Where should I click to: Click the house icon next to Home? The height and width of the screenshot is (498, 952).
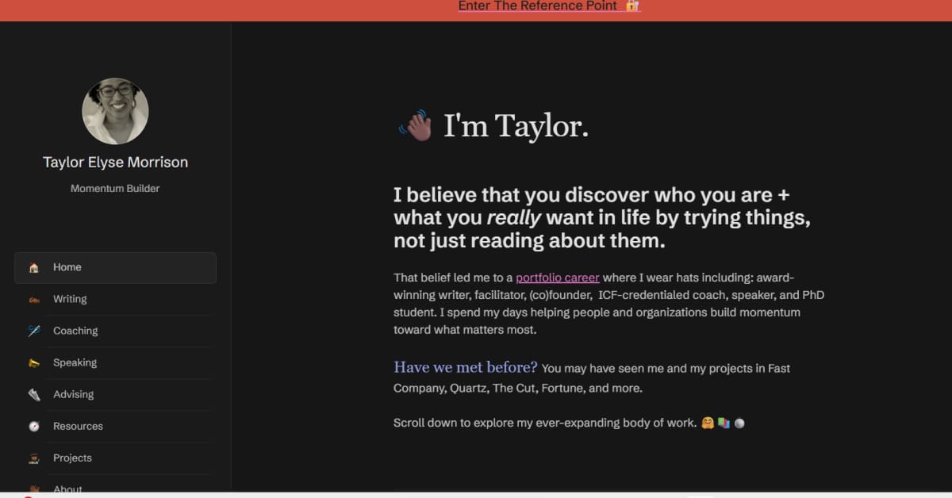33,267
